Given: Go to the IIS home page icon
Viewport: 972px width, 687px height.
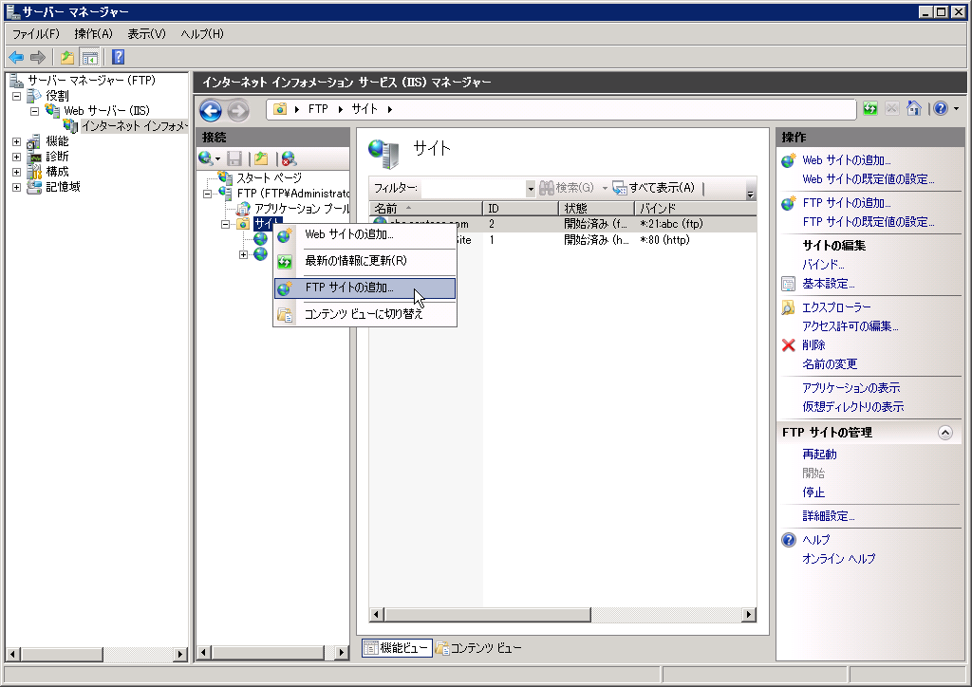Looking at the screenshot, I should pyautogui.click(x=914, y=109).
